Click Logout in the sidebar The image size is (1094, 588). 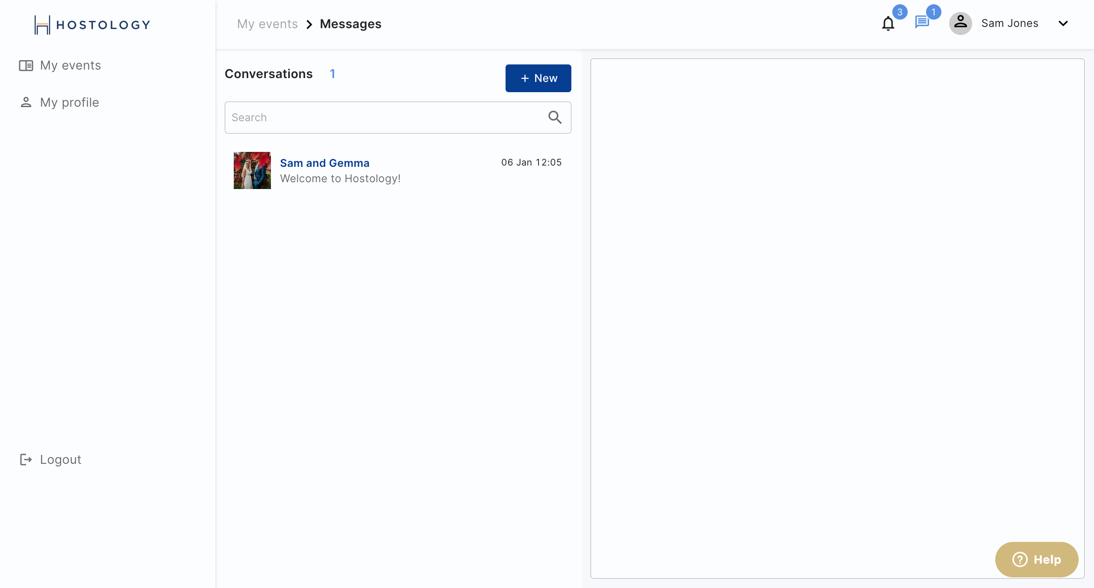50,460
